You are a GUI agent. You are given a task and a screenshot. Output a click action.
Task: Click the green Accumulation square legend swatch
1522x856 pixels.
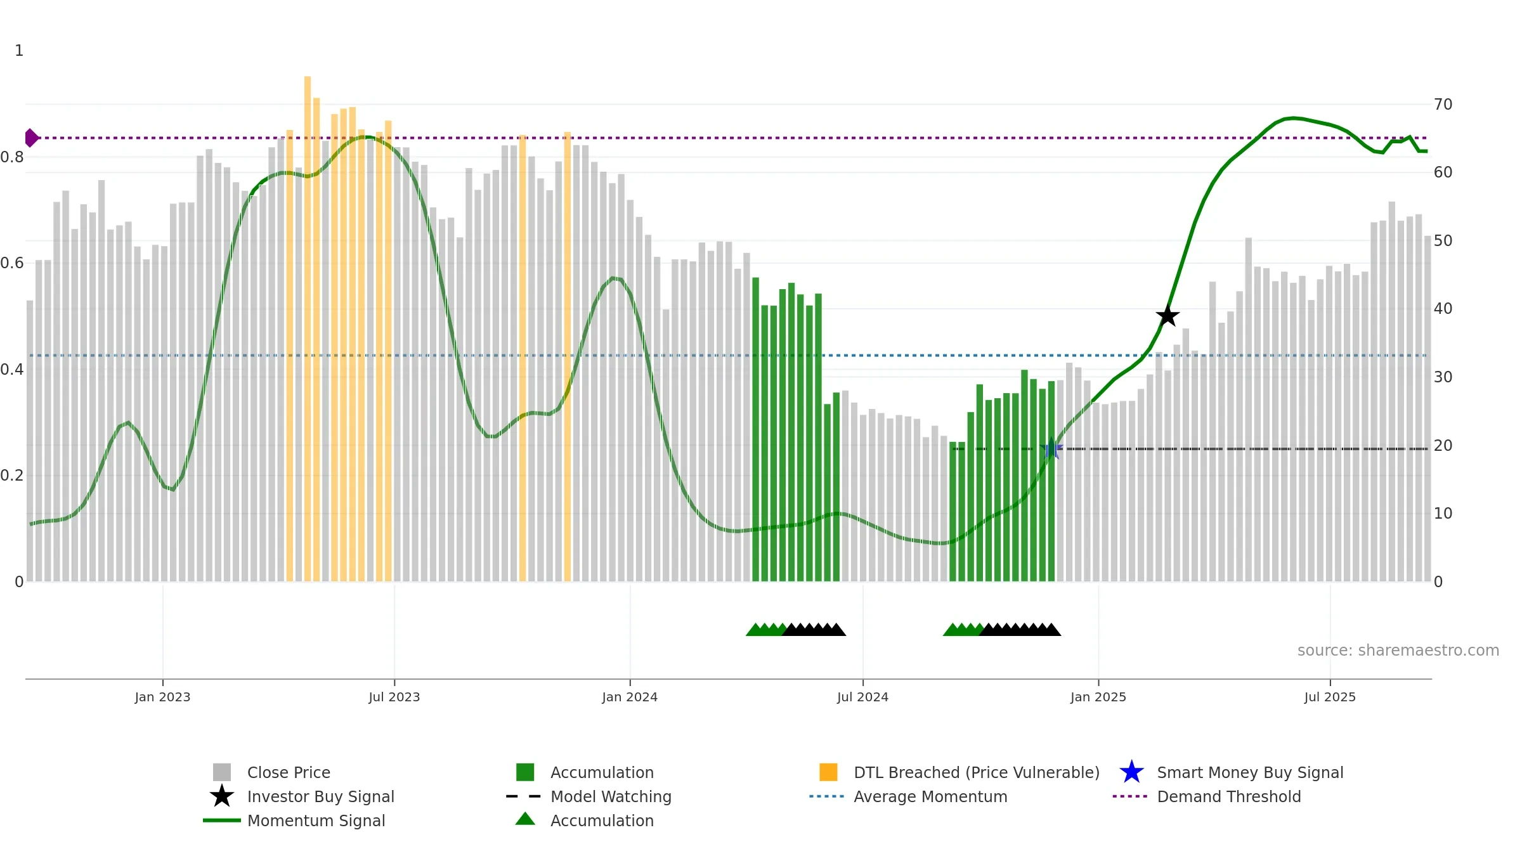point(525,772)
